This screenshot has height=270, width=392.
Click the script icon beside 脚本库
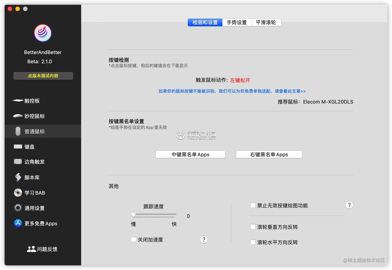[18, 177]
